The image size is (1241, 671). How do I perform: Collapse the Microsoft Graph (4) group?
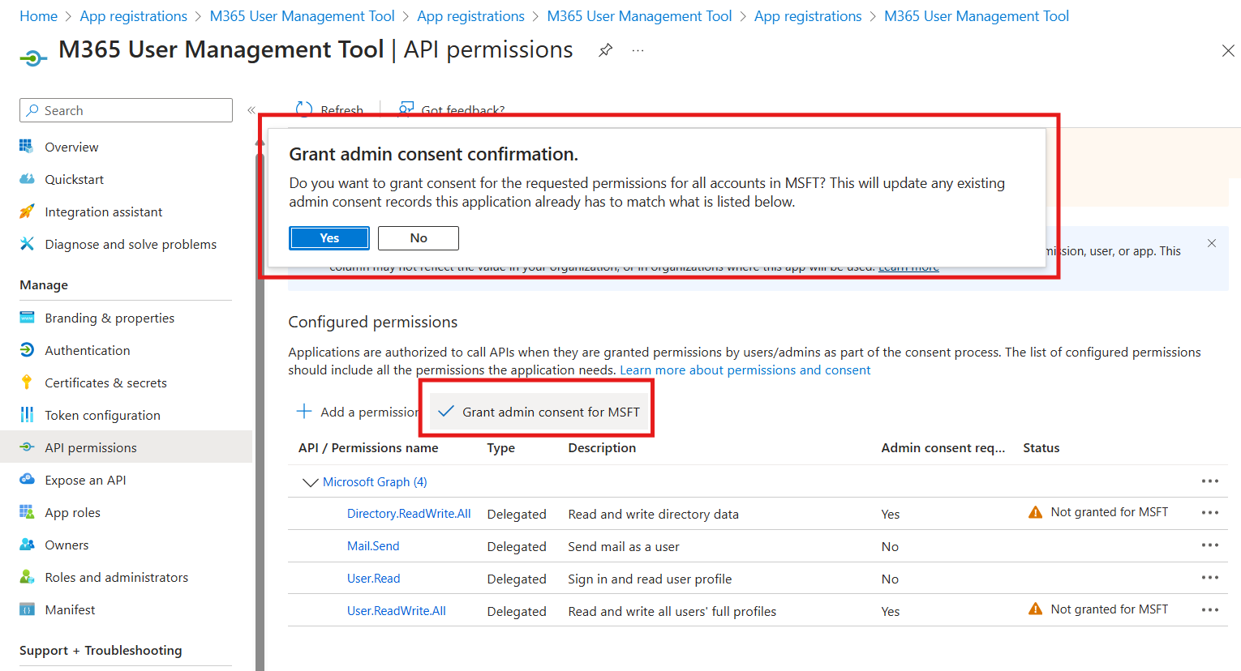(x=310, y=482)
